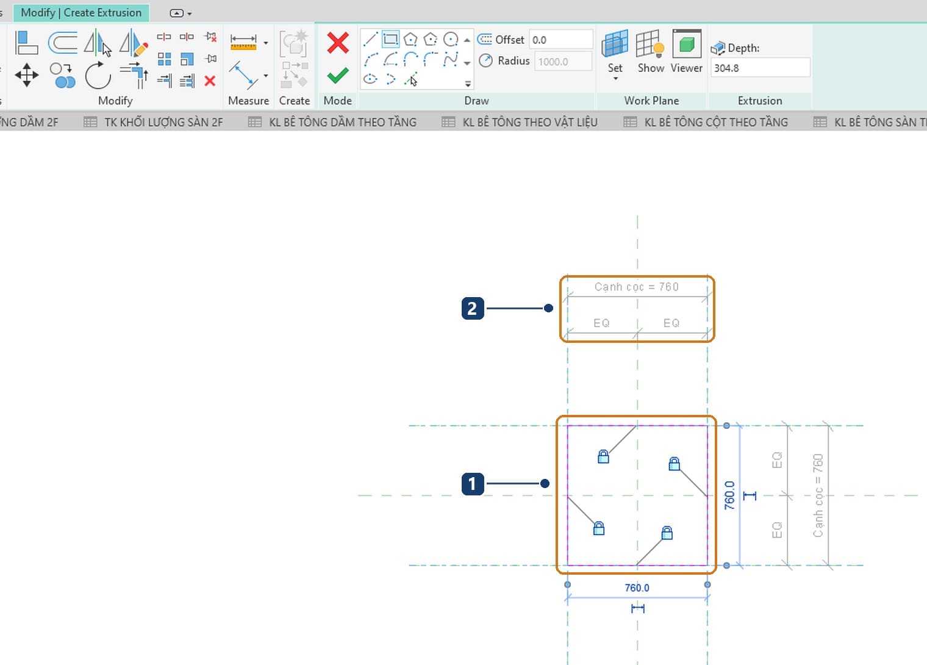Click the Measure Between Two References tool
The width and height of the screenshot is (927, 665).
point(243,75)
